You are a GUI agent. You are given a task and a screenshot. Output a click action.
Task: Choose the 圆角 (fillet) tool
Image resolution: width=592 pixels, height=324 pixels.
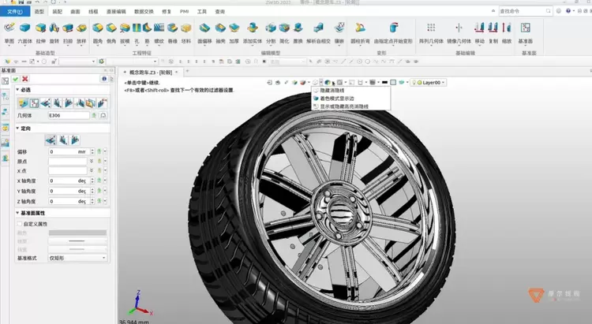pos(96,30)
